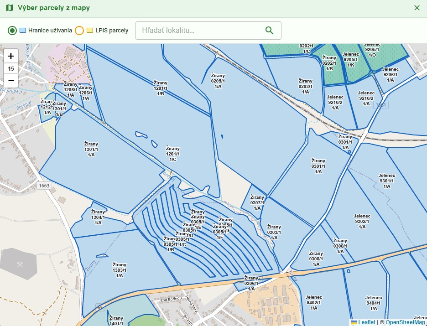Select parcel Žirany 0301/1 1/A large field
This screenshot has width=427, height=326.
click(318, 166)
